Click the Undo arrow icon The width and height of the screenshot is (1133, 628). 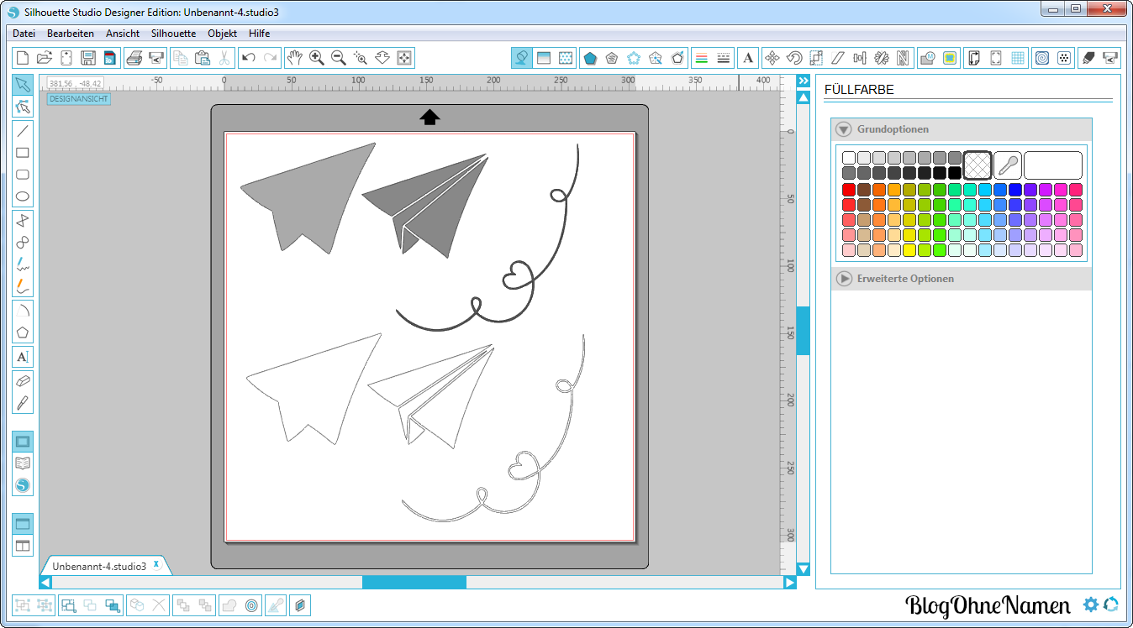click(248, 58)
